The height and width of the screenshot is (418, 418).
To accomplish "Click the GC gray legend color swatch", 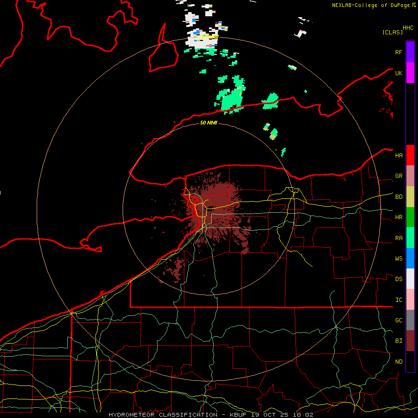I will [x=410, y=320].
